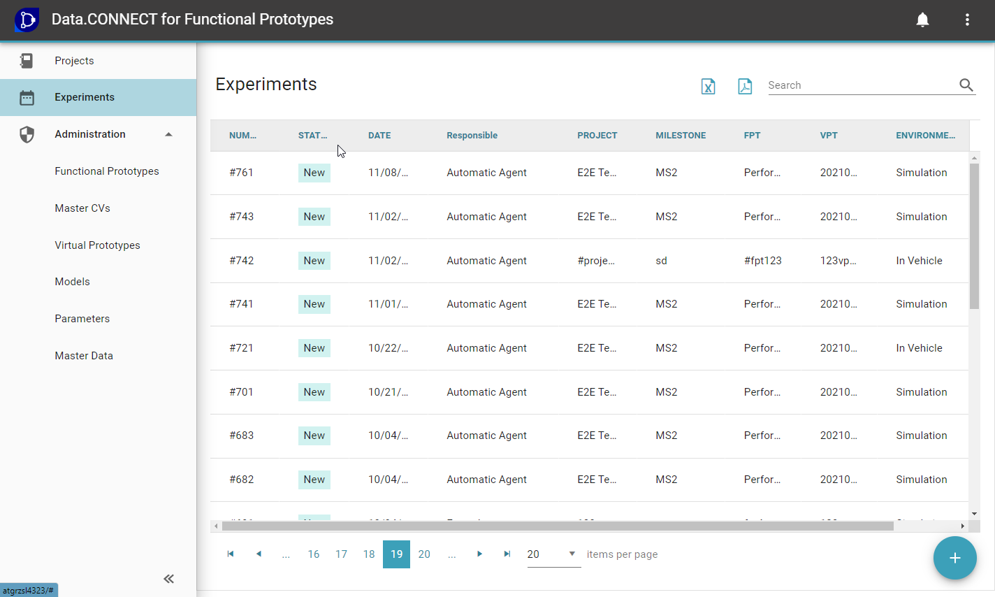This screenshot has width=995, height=597.
Task: Go to page 20
Action: click(x=424, y=554)
